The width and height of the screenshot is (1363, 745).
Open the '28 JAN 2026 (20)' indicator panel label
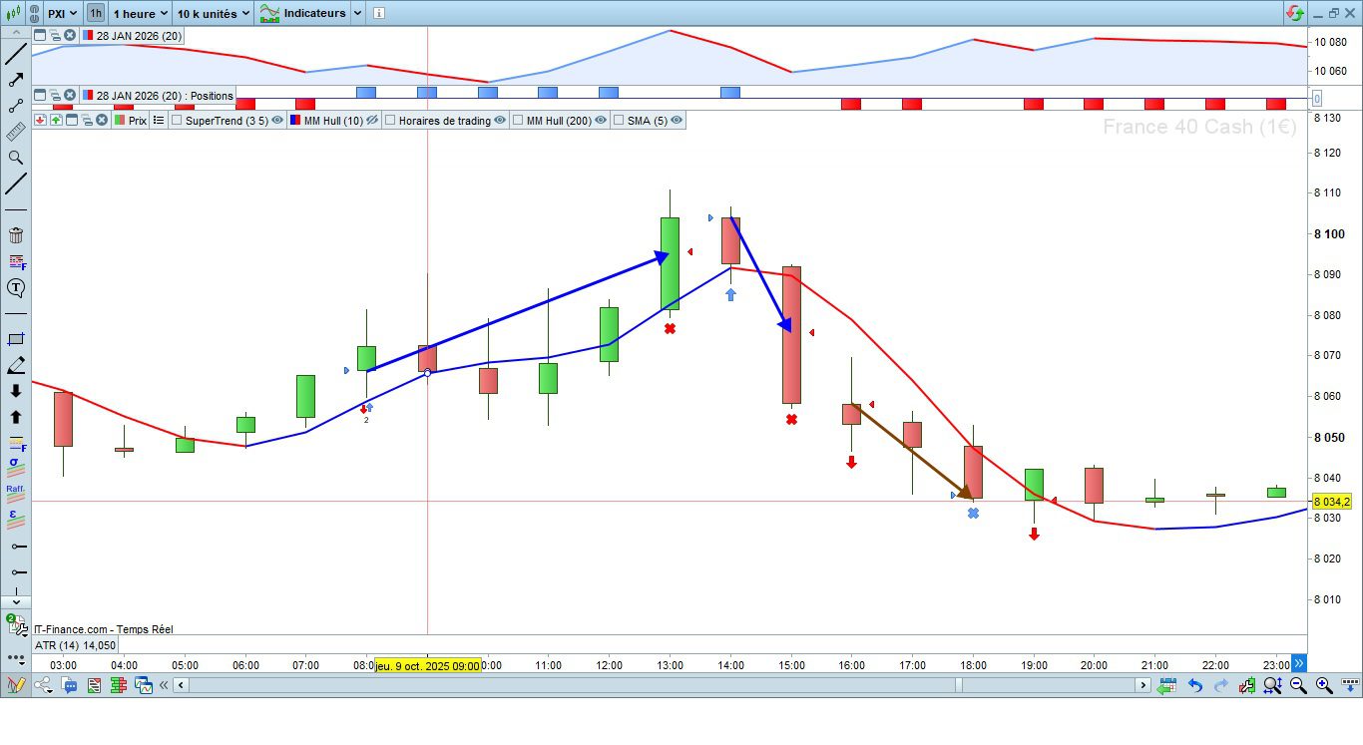[x=139, y=36]
